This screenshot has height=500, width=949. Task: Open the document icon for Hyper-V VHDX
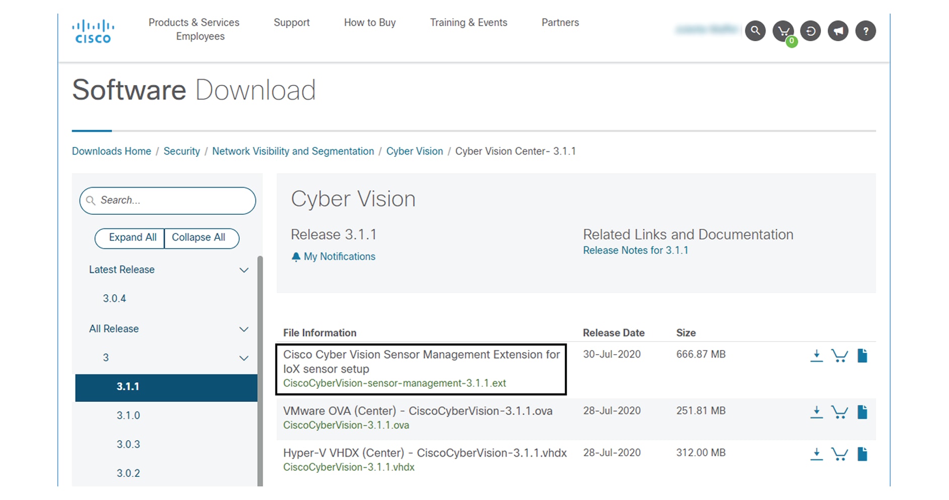(x=862, y=453)
